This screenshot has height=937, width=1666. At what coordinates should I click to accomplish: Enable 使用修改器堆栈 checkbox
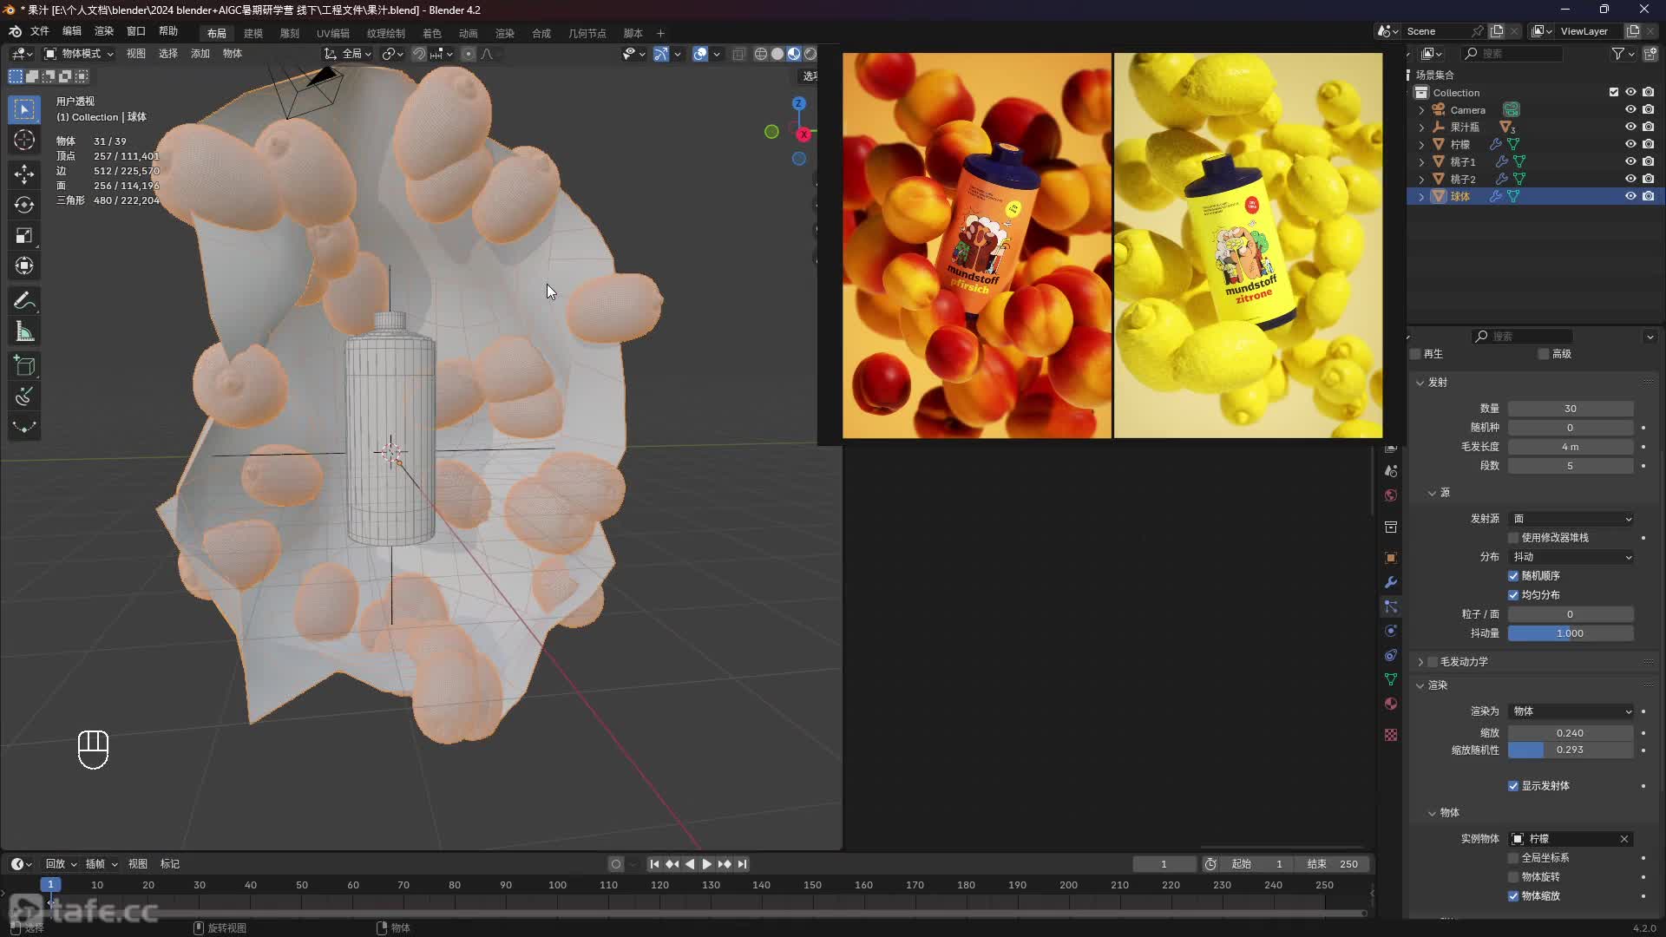(1513, 538)
